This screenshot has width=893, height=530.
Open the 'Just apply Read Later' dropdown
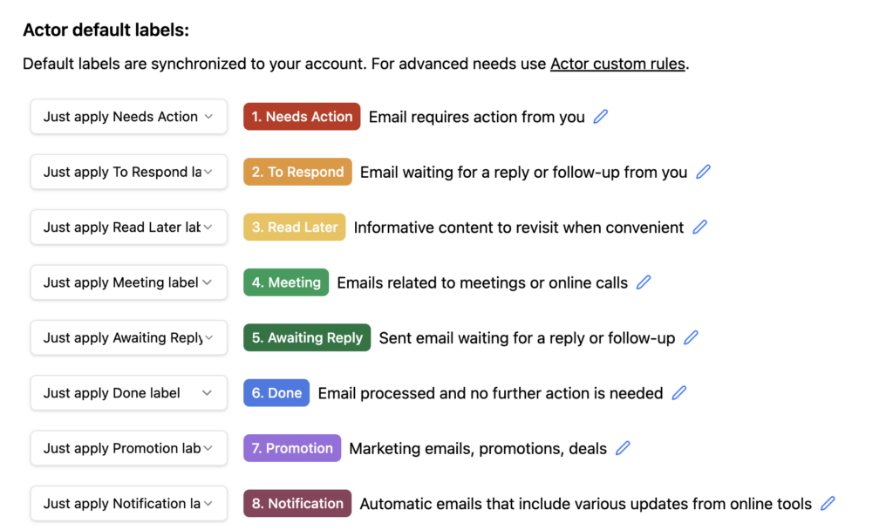pos(128,228)
